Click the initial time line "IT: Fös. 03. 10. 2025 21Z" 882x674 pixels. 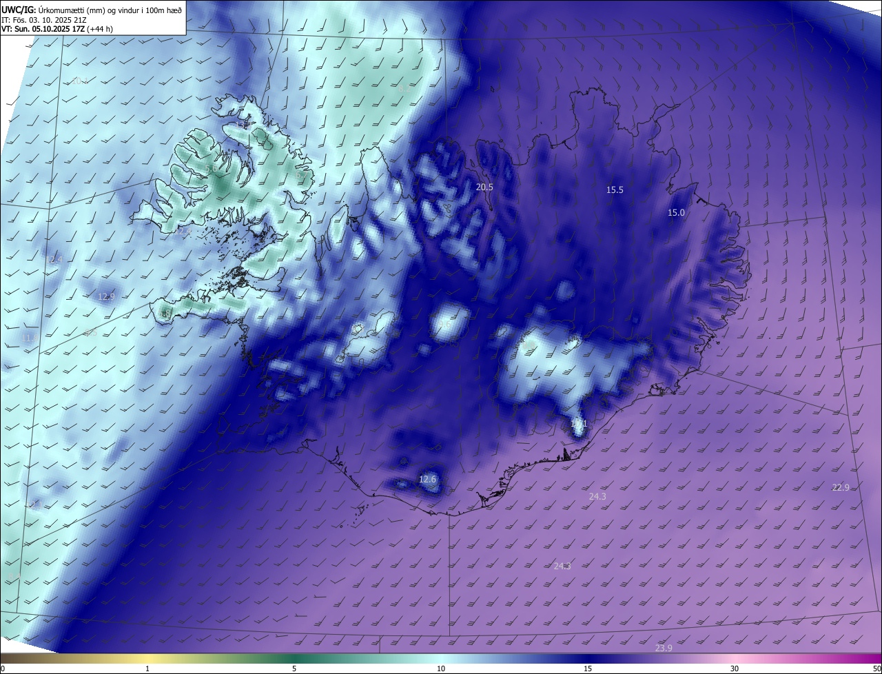coord(43,21)
